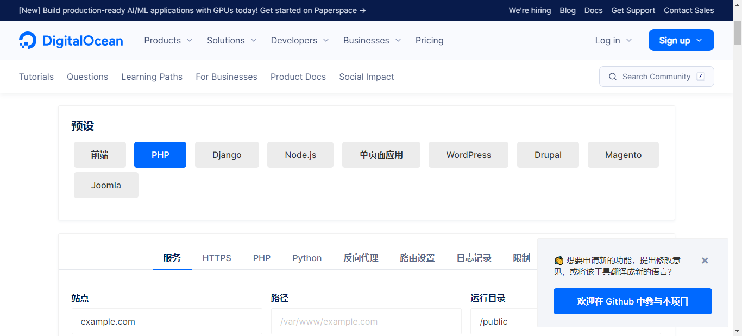Click the 站点 example.com field
The image size is (742, 336).
coord(167,321)
